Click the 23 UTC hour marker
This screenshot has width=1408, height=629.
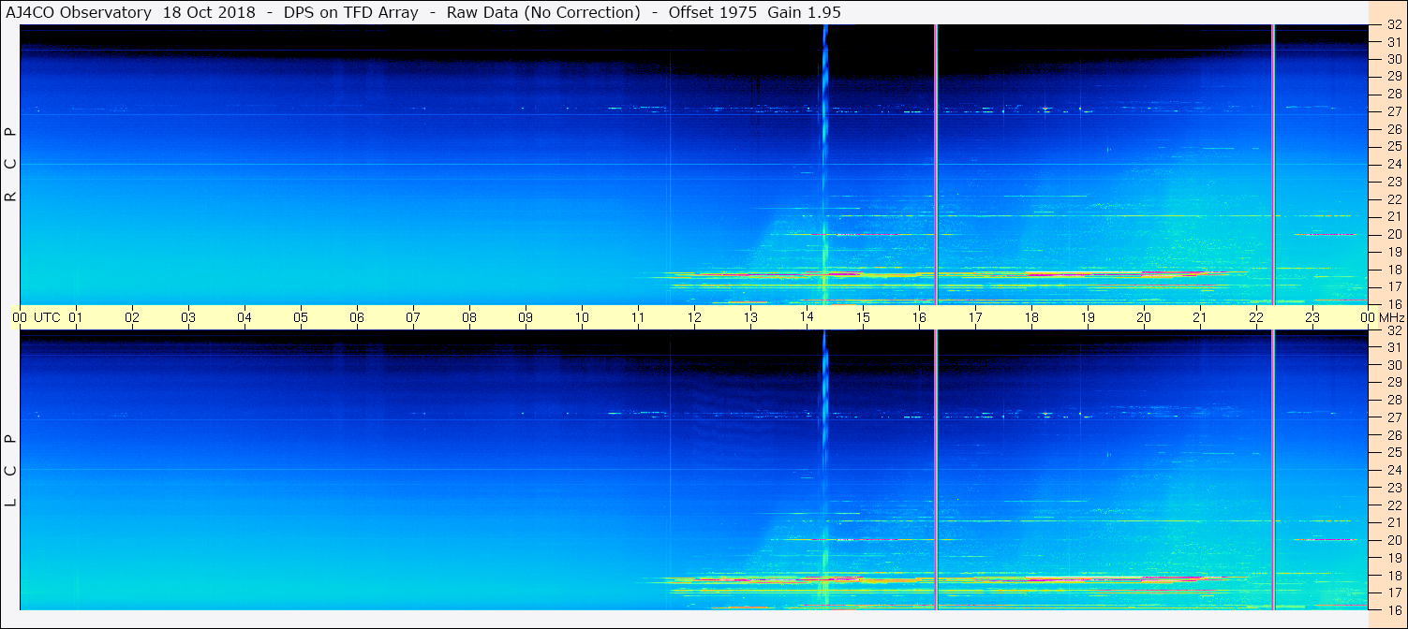1312,317
